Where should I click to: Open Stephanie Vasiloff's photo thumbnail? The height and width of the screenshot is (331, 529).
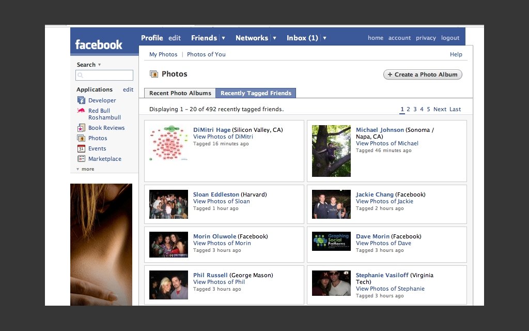click(x=331, y=283)
